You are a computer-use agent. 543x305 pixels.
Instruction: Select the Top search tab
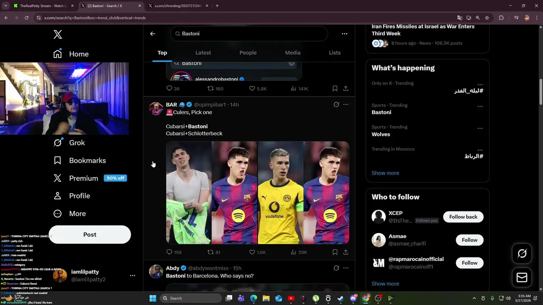(x=162, y=53)
